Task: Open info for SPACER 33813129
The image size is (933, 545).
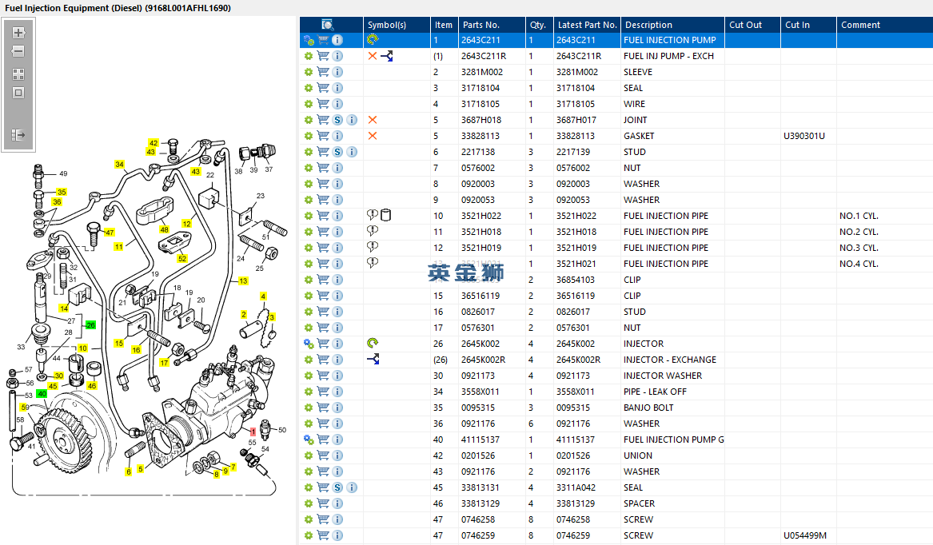Action: [x=337, y=503]
